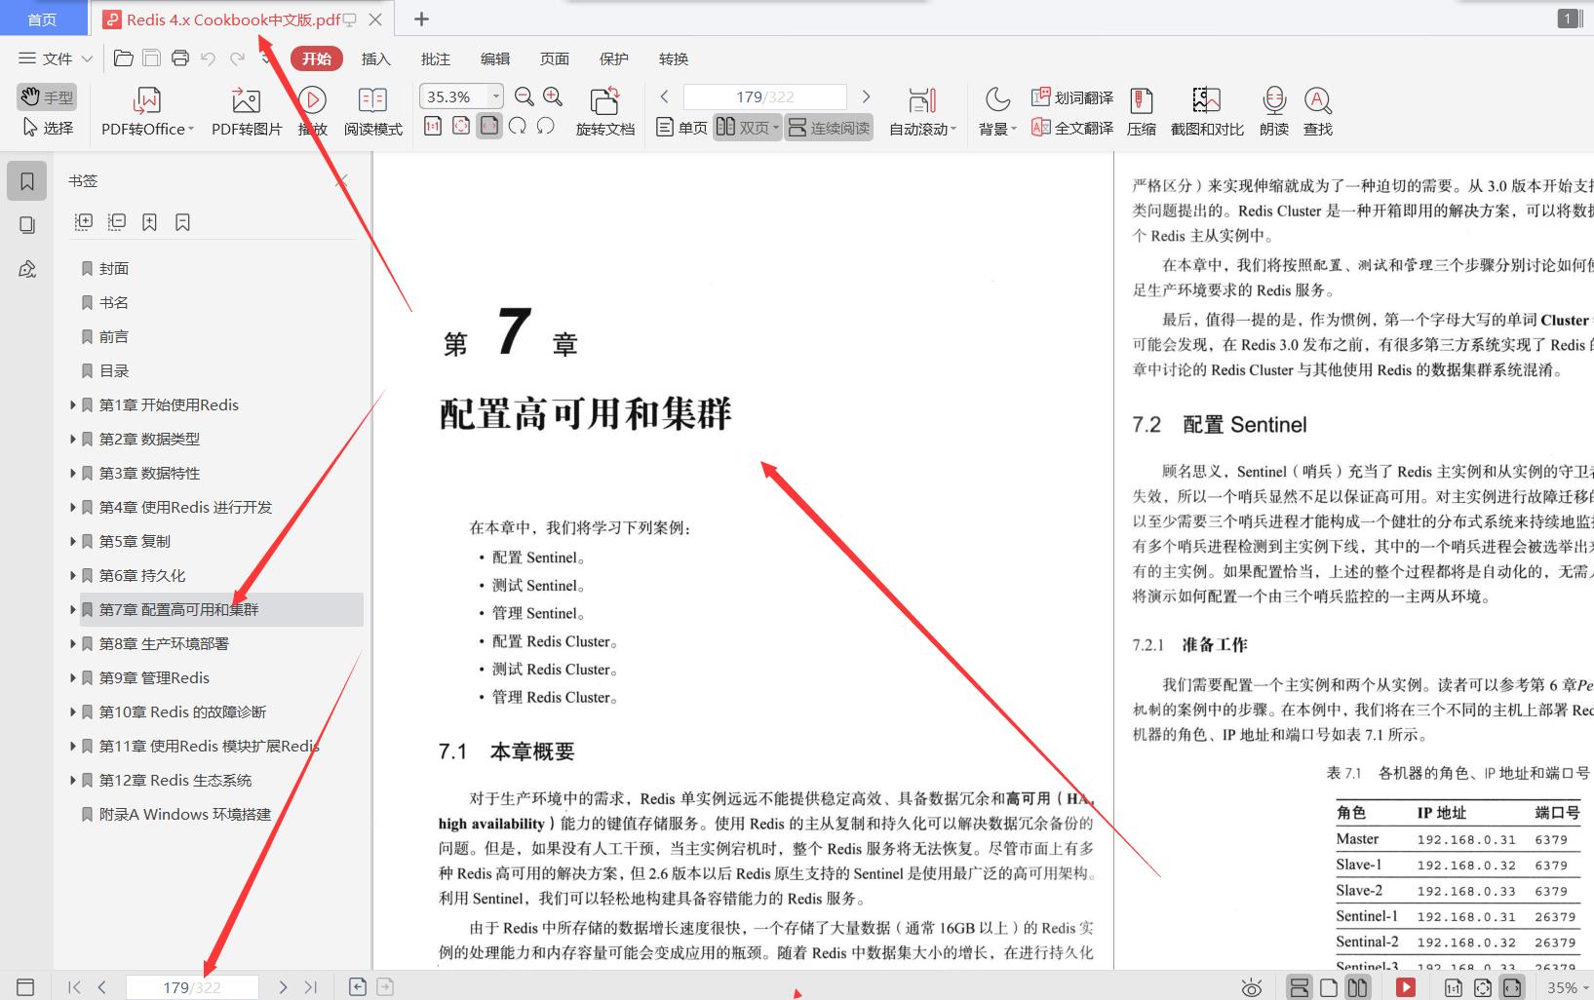Open 截图和对比 screenshot and compare tool

(x=1207, y=111)
